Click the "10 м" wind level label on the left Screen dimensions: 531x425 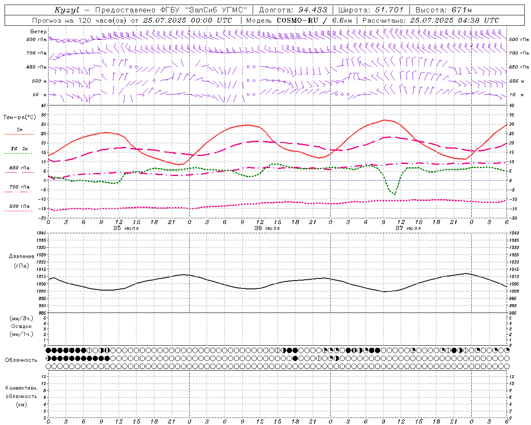pos(40,95)
